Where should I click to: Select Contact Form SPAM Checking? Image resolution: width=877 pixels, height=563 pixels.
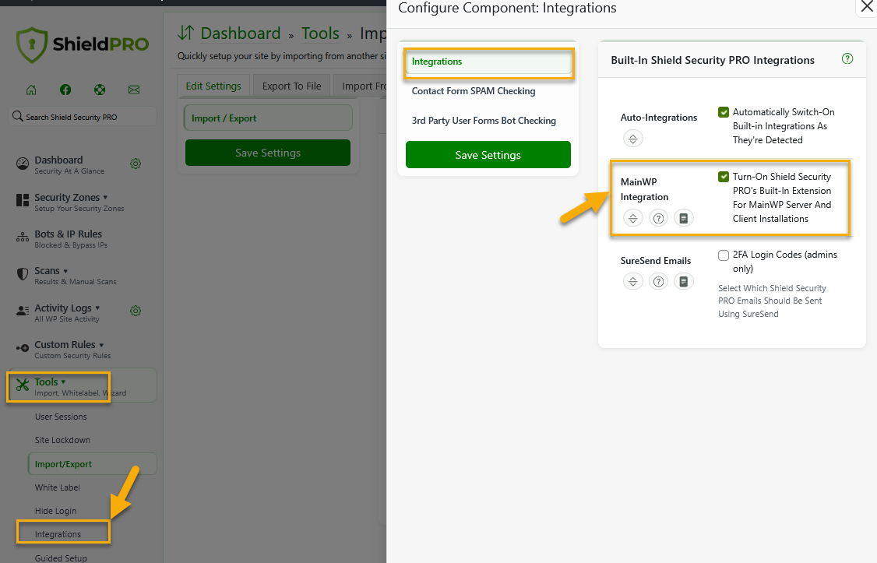click(x=474, y=91)
